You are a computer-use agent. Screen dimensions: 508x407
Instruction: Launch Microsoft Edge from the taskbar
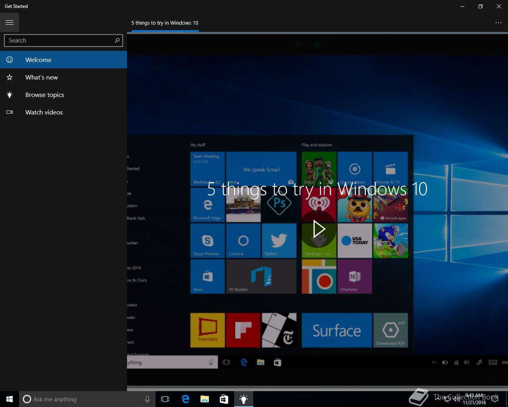pyautogui.click(x=185, y=399)
